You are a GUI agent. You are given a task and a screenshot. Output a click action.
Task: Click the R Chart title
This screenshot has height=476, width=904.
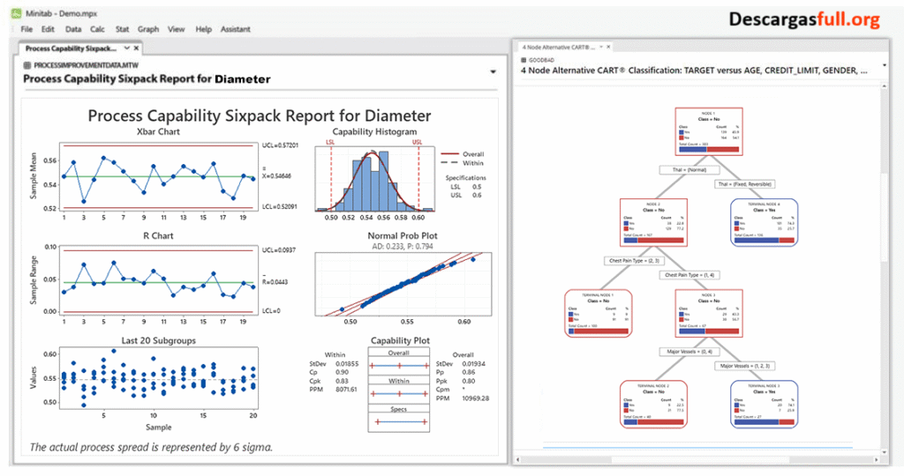[158, 236]
